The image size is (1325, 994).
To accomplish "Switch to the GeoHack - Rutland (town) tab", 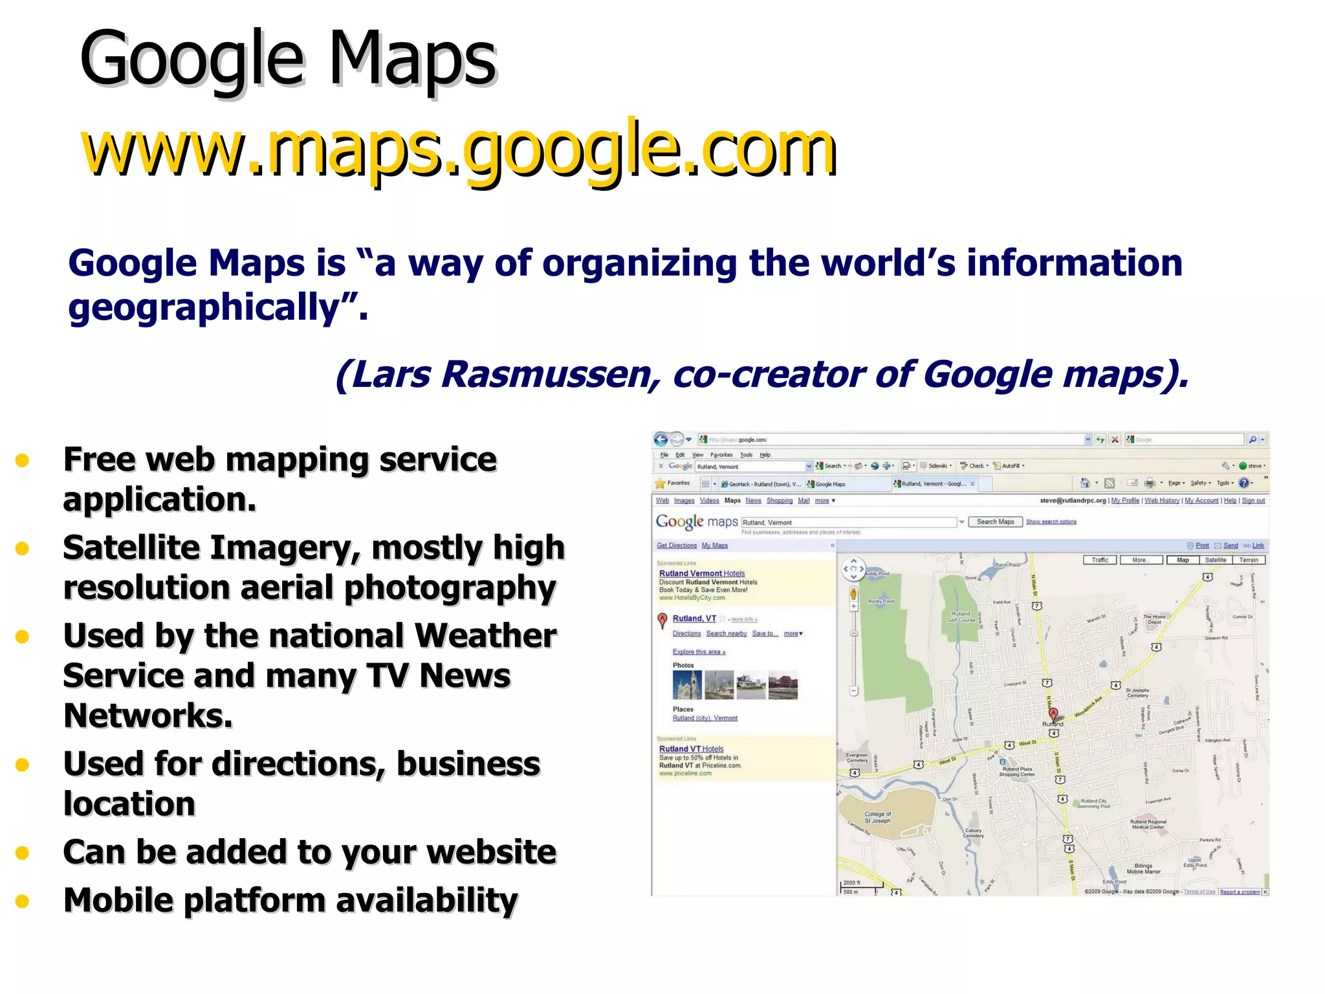I will (760, 484).
